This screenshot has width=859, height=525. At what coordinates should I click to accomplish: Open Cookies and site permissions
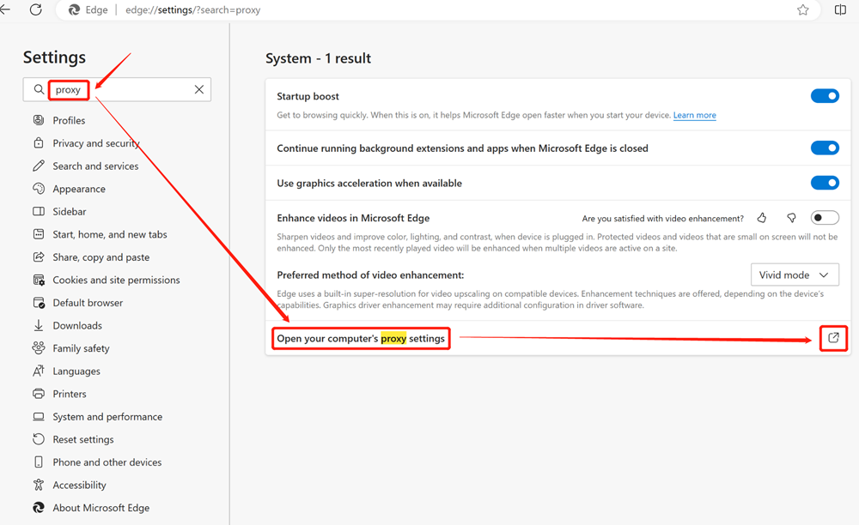point(116,280)
